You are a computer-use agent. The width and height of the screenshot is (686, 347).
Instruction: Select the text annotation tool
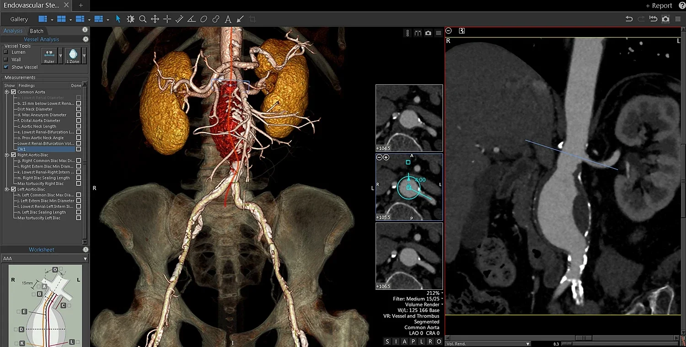[228, 19]
